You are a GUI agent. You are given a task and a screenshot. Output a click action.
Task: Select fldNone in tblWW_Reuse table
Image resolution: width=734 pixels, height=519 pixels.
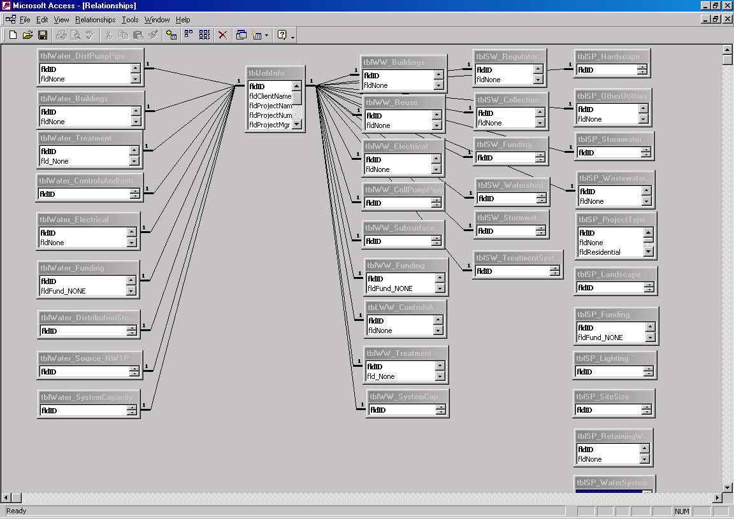[x=399, y=125]
